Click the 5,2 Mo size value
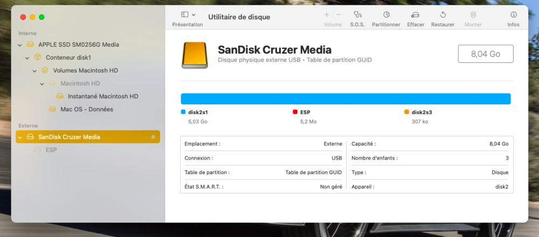539x237 pixels. click(308, 122)
